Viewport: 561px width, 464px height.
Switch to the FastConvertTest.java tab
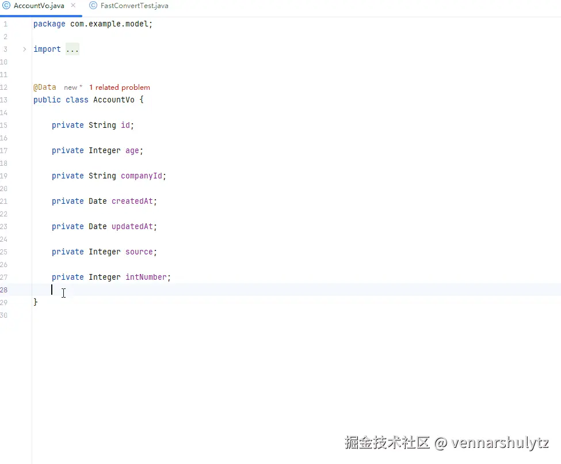click(133, 5)
